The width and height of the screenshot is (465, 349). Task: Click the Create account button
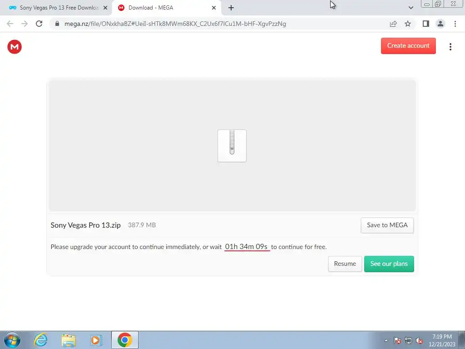click(408, 46)
